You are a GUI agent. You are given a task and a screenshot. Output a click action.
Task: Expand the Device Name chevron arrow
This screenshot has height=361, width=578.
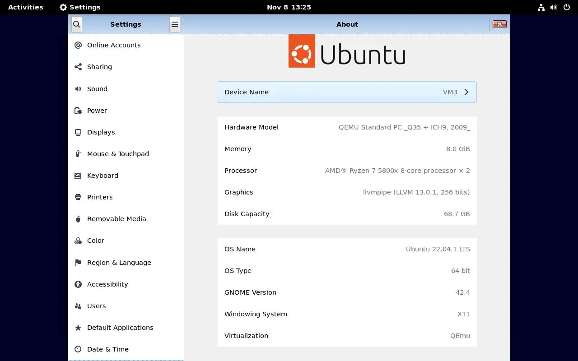[x=466, y=92]
